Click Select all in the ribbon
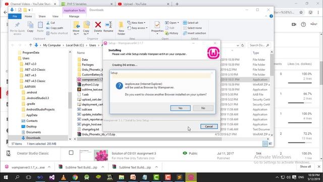 tap(191, 23)
